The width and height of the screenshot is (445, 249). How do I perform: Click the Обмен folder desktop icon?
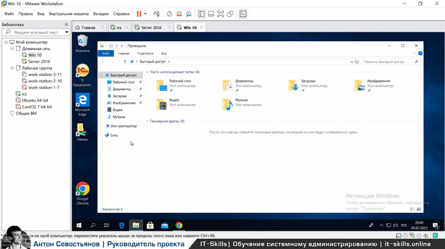83,132
